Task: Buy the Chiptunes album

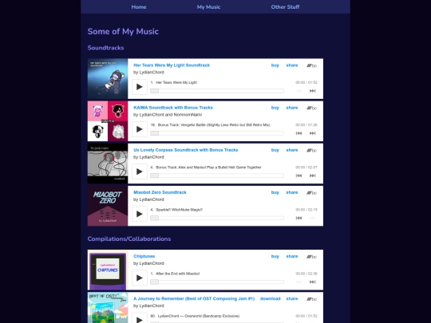Action: tap(275, 256)
